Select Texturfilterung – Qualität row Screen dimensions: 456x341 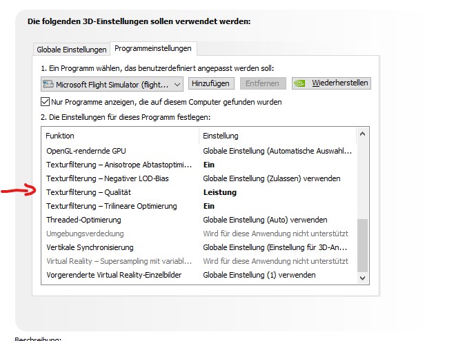[199, 192]
